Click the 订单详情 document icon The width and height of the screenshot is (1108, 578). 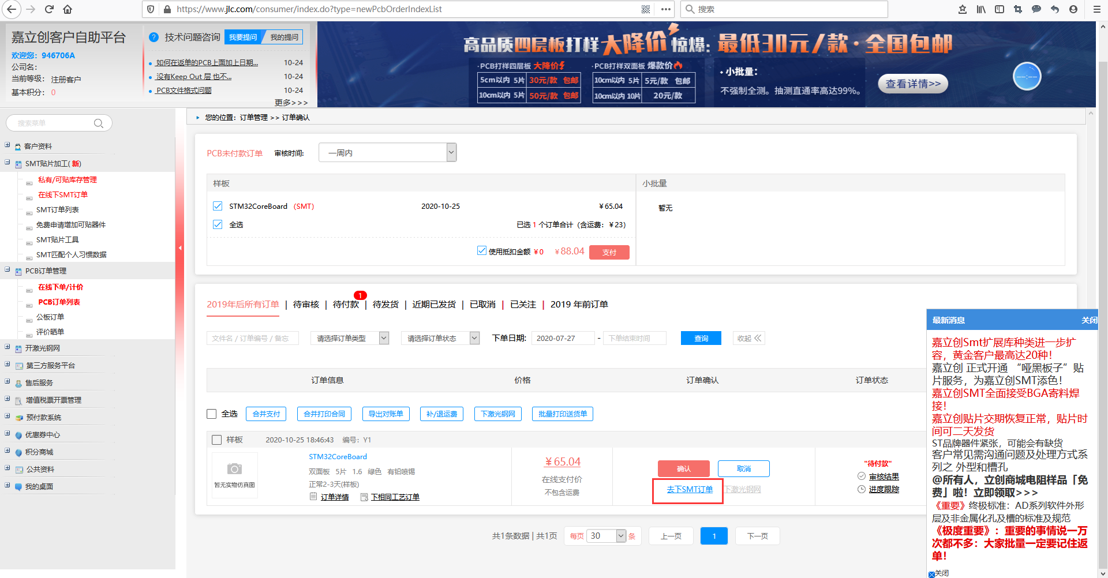coord(313,497)
